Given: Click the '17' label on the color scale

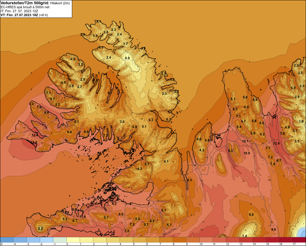Looking at the screenshot, I should pos(294,244).
